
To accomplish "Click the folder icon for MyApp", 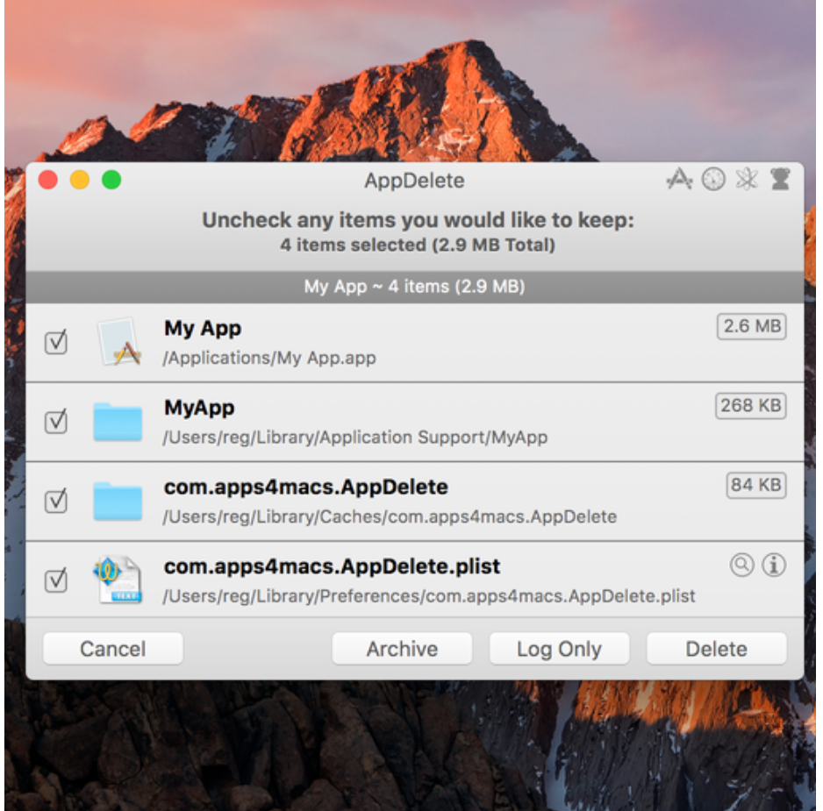I will click(118, 421).
